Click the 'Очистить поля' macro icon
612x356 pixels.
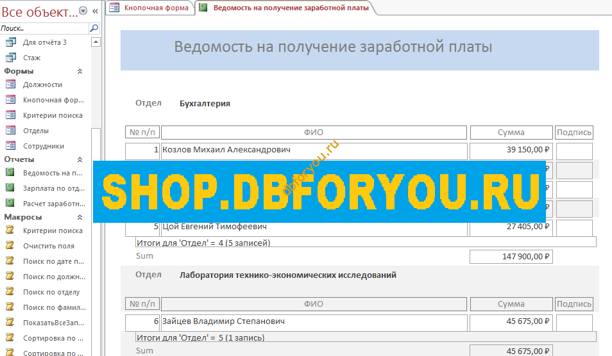tap(10, 245)
